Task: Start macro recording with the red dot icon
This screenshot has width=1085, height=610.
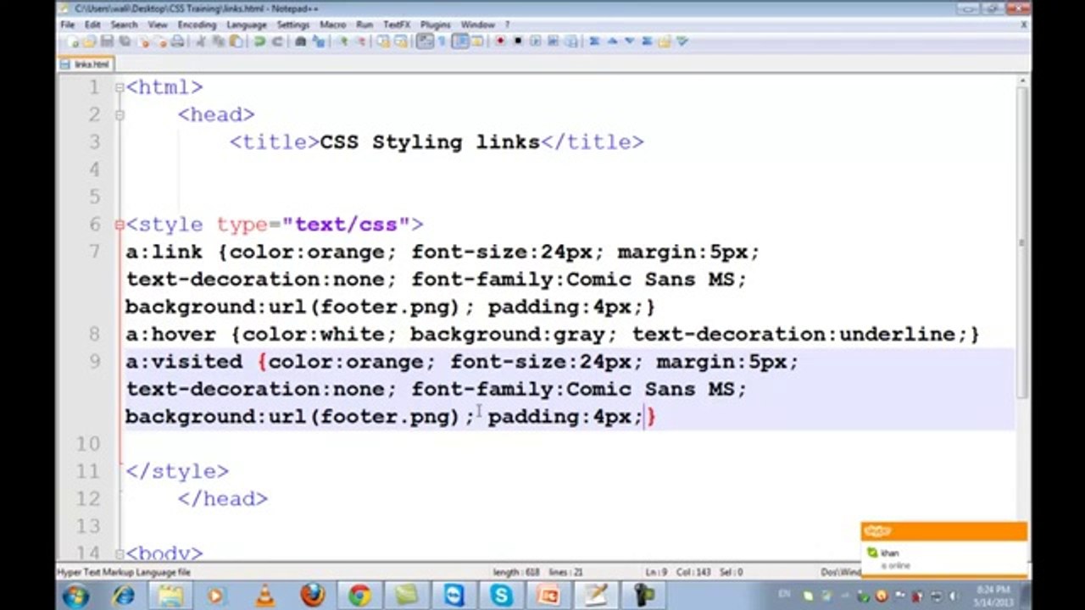Action: 500,41
